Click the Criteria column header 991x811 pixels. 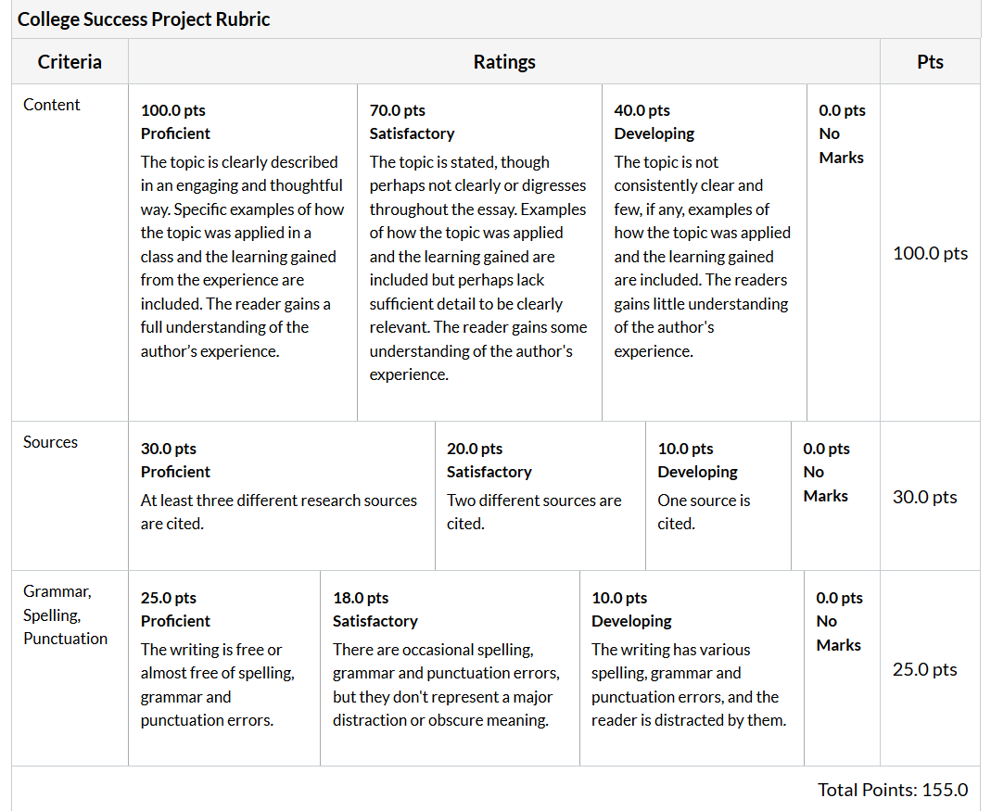pyautogui.click(x=70, y=62)
